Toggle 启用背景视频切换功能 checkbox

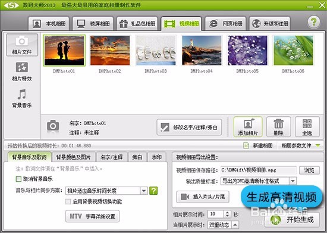[x=68, y=201]
